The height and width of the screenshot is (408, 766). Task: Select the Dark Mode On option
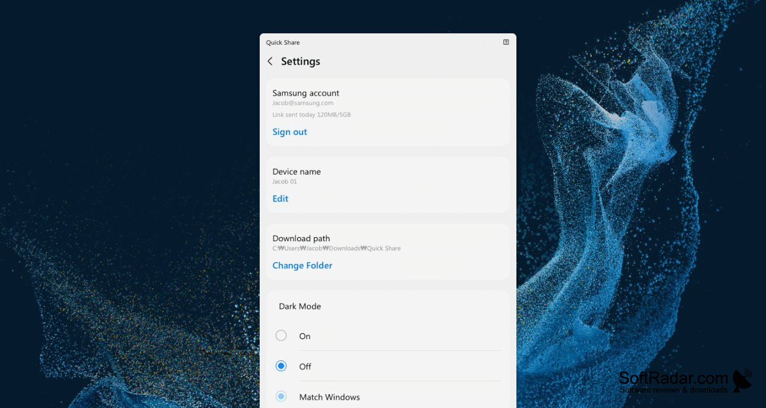tap(281, 336)
